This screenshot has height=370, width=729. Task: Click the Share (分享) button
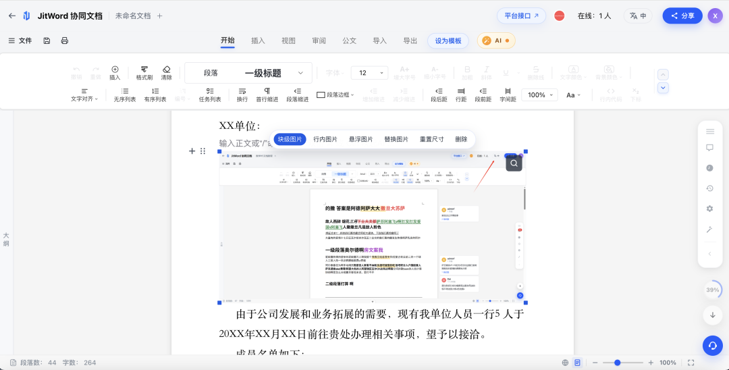point(682,16)
